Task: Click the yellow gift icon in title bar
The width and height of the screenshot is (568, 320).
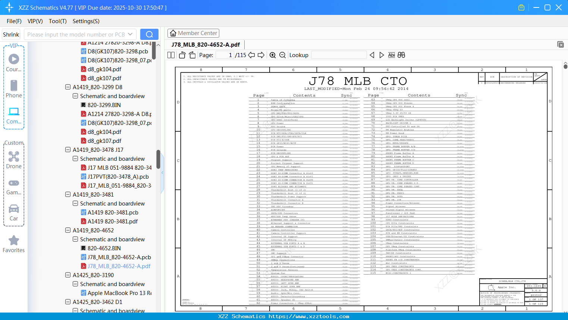Action: click(521, 7)
